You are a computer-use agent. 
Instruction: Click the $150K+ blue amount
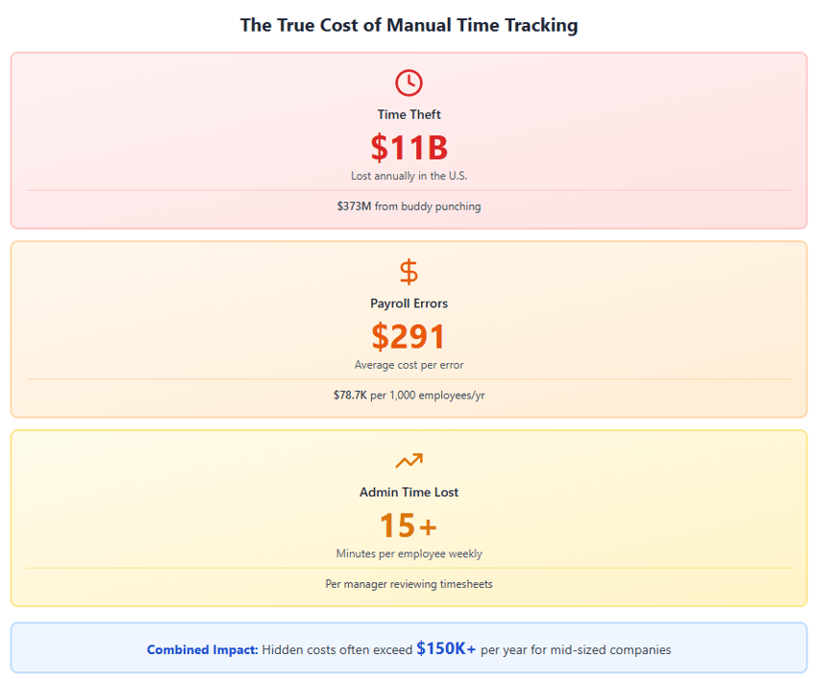point(446,649)
